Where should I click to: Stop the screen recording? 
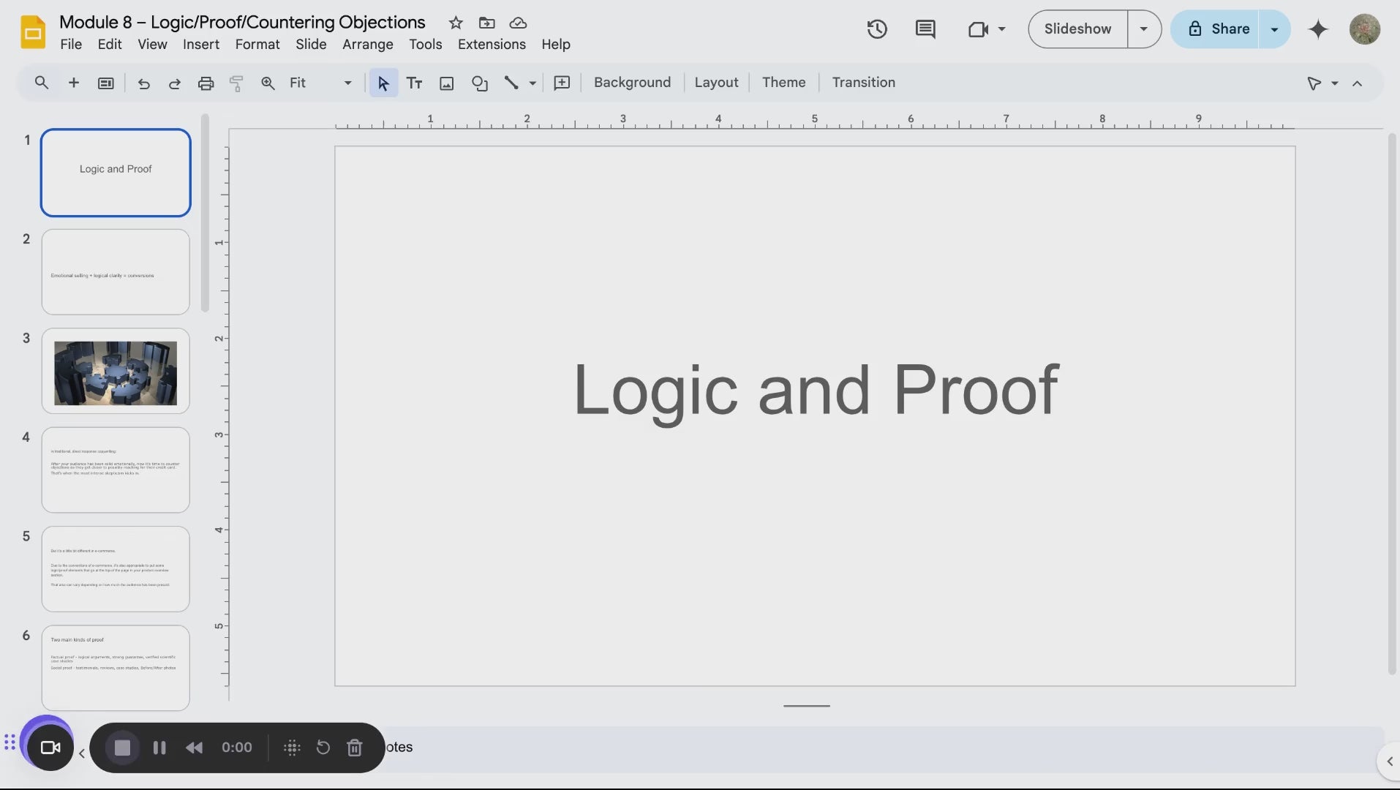click(122, 748)
